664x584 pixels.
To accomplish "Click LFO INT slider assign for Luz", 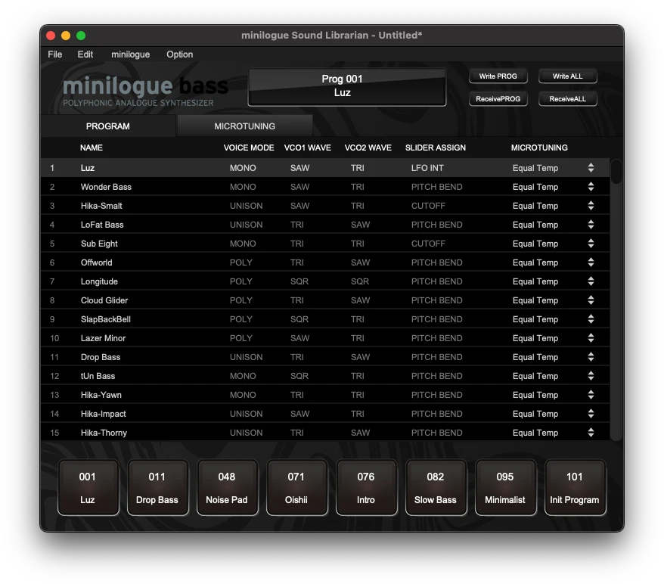I will point(427,168).
